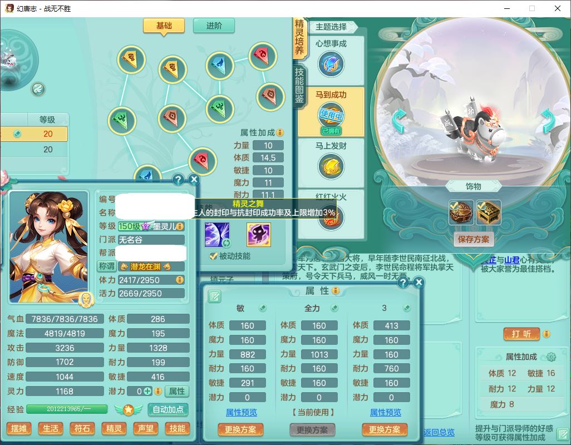Viewport: 571px width, 445px height.
Task: Open 属性预览 link under scheme 3
Action: [x=385, y=412]
